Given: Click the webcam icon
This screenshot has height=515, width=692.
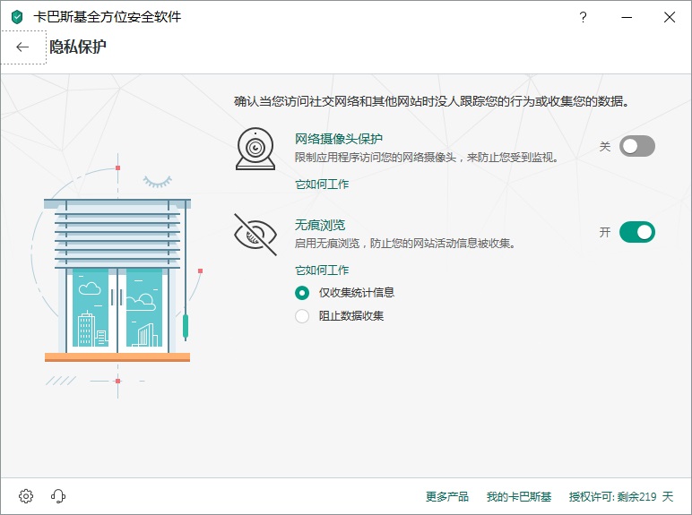Looking at the screenshot, I should coord(255,149).
